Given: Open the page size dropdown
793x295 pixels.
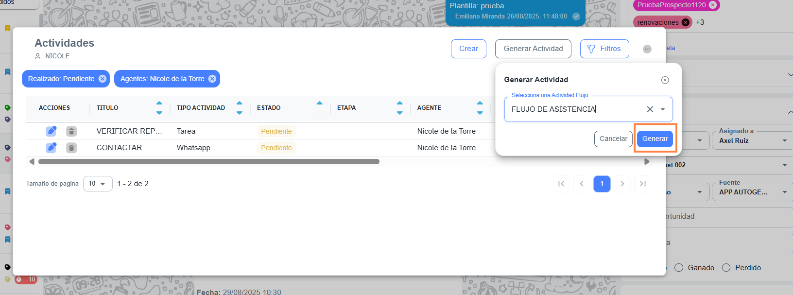Looking at the screenshot, I should point(98,184).
